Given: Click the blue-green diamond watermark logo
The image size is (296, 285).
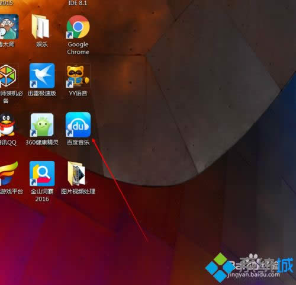Looking at the screenshot, I should click(220, 267).
